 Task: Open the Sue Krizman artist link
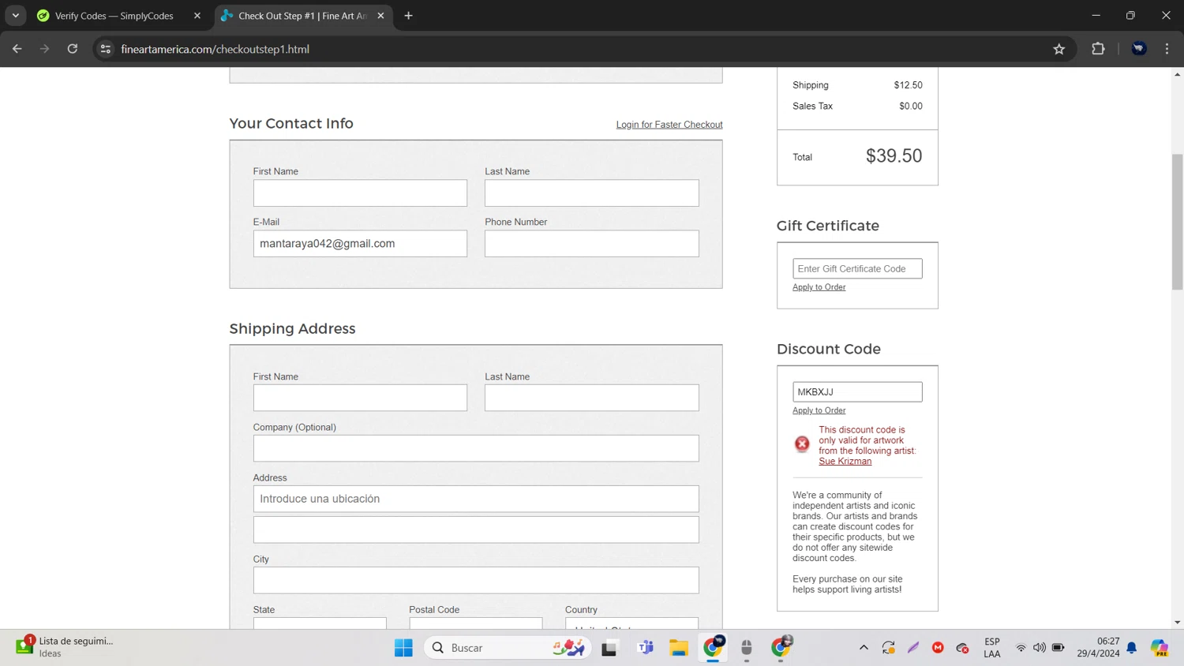pos(845,462)
